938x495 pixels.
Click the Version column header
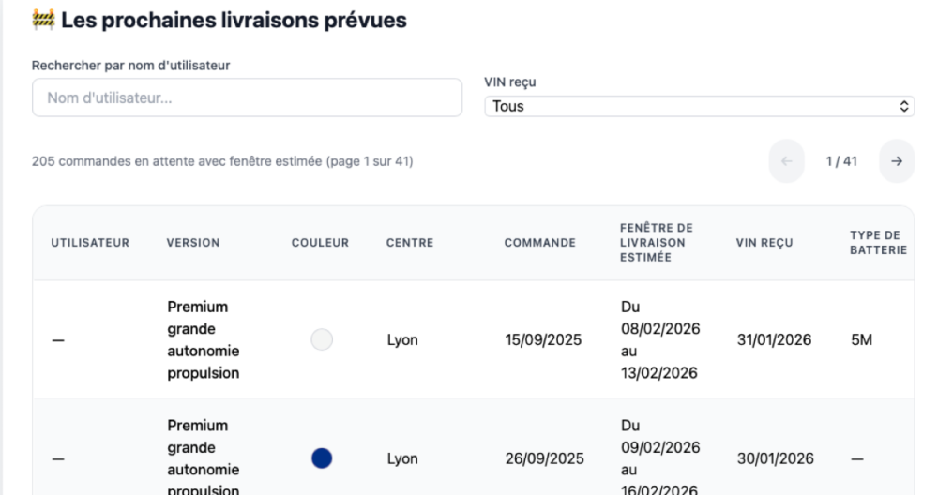point(193,243)
